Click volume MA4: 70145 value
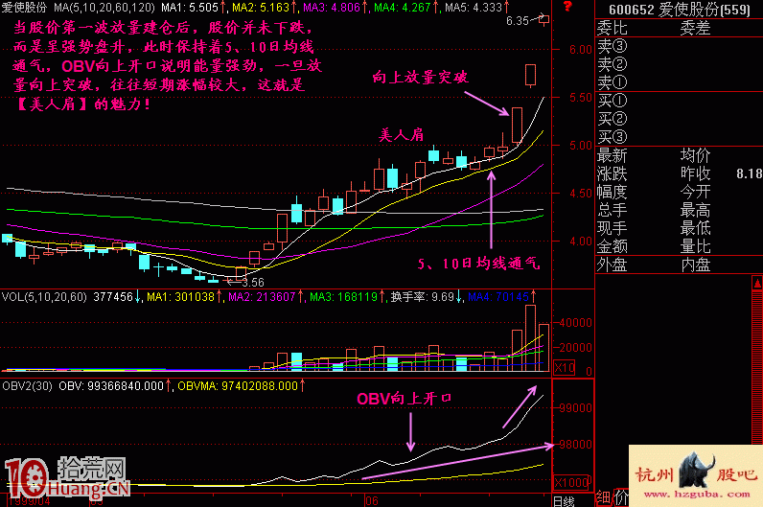The width and height of the screenshot is (763, 507). (498, 297)
